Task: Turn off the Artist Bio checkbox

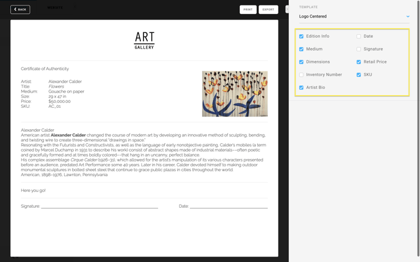Action: (x=302, y=88)
